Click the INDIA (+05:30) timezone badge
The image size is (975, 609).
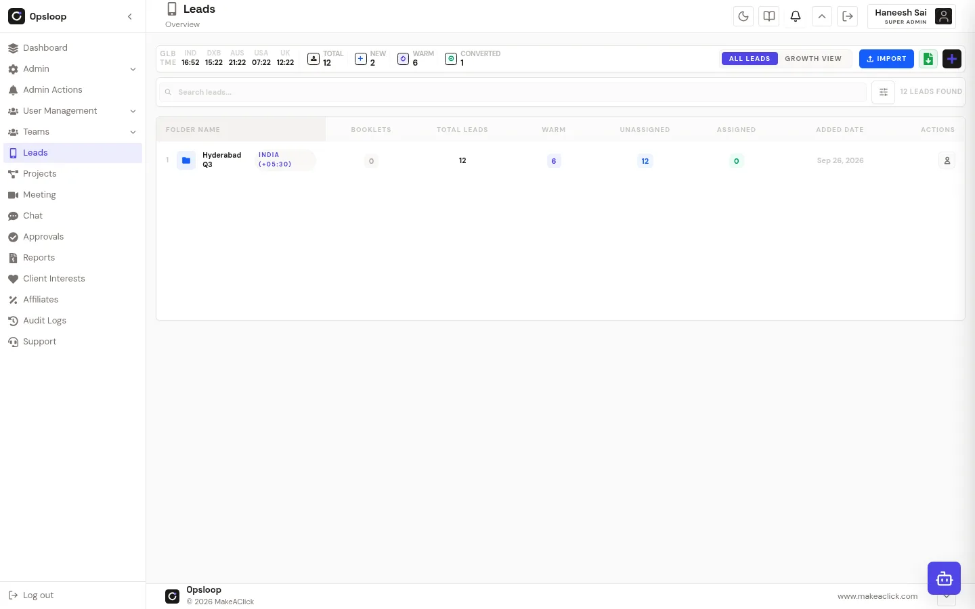point(285,160)
